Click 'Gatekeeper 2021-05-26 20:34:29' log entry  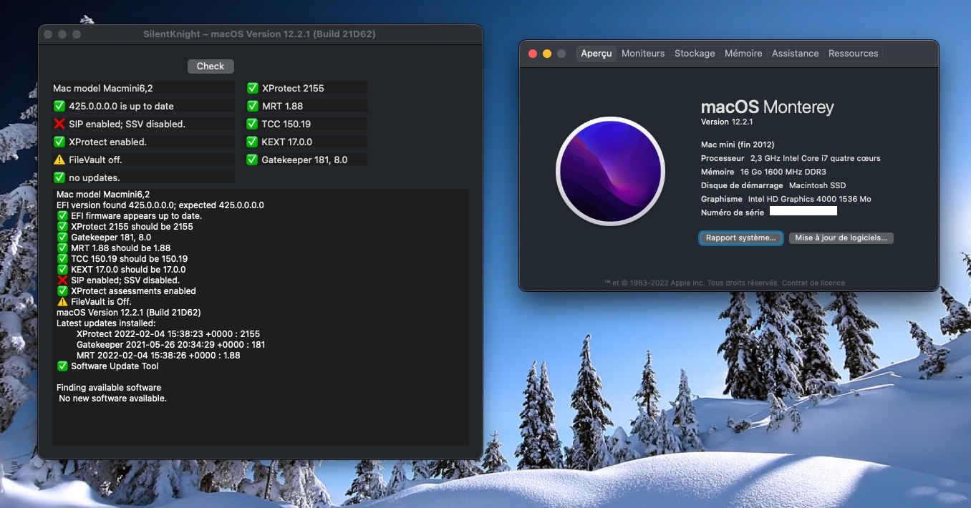pyautogui.click(x=171, y=344)
